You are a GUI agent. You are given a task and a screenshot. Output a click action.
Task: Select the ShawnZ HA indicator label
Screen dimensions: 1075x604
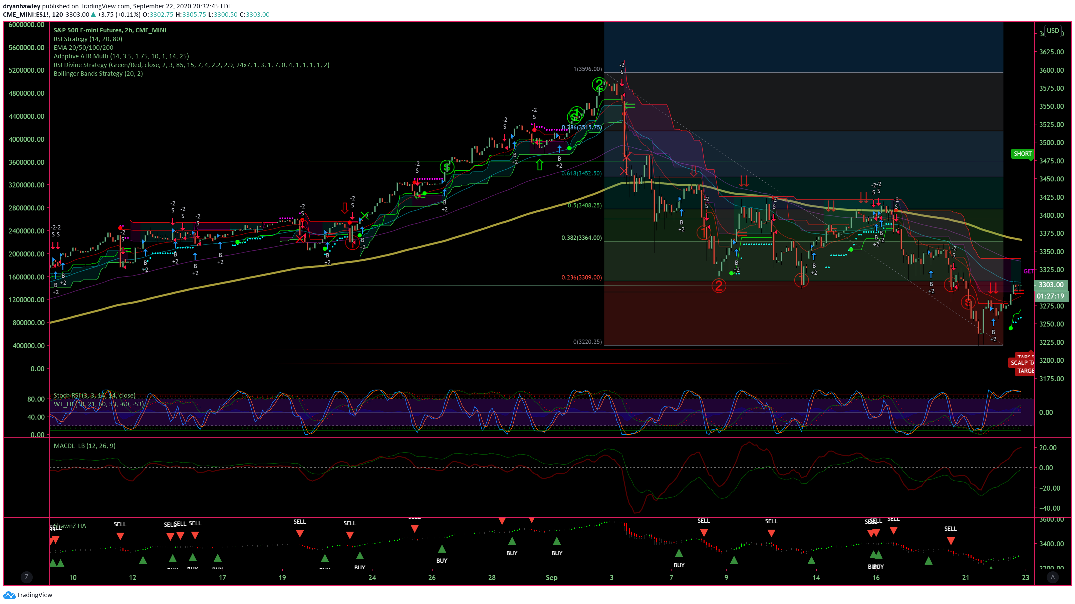click(70, 526)
